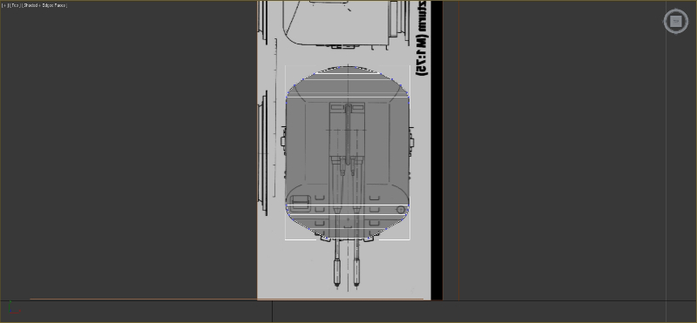Click the world axis tripod icon
This screenshot has width=697, height=323.
pos(13,308)
